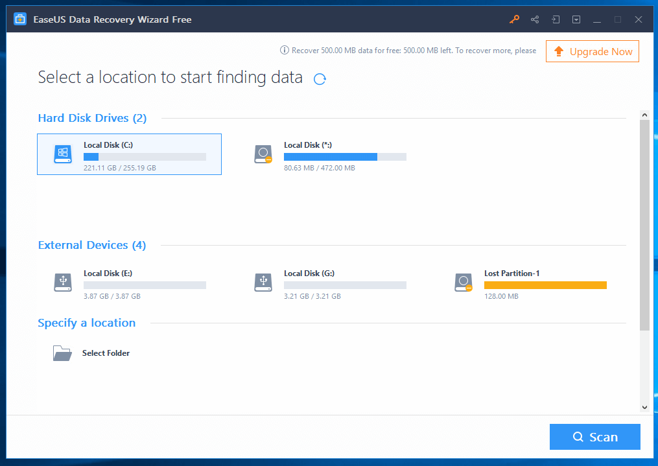Click the Local Disk (*:) usage bar
This screenshot has height=466, width=658.
[x=345, y=157]
